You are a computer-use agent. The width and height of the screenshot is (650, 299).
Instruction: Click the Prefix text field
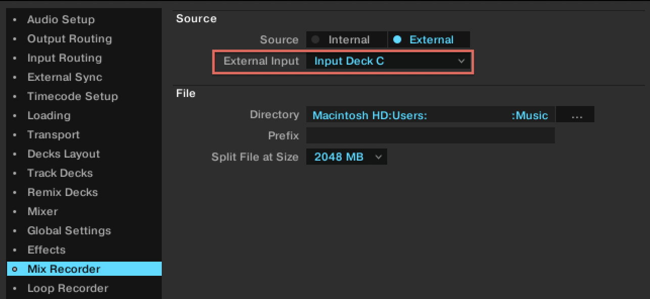pos(430,136)
